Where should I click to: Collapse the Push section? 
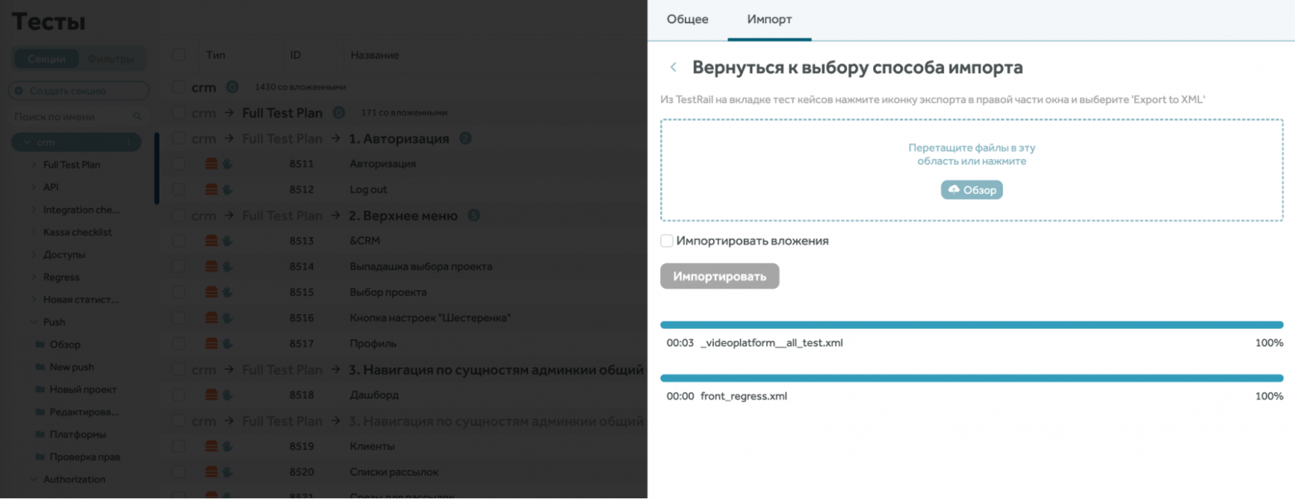[x=33, y=322]
